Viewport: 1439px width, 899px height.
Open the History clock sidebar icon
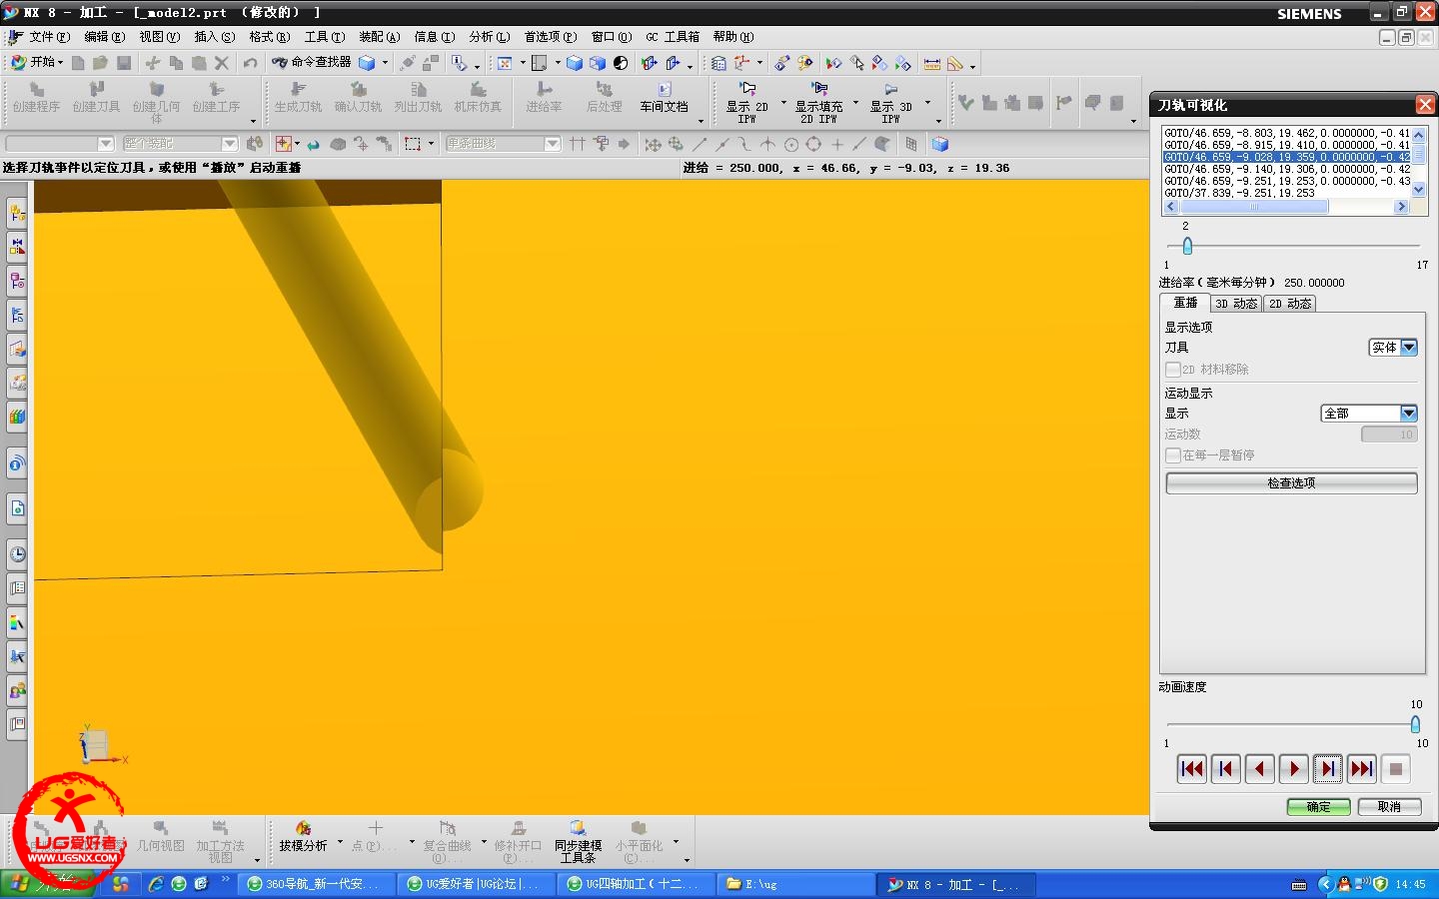pos(17,554)
